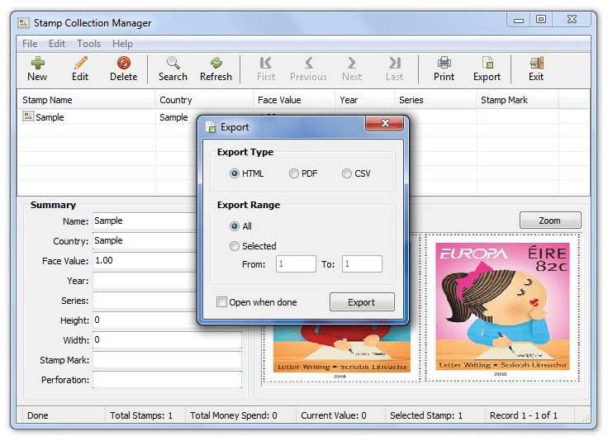This screenshot has width=608, height=441.
Task: Open the Tools menu
Action: coord(88,44)
